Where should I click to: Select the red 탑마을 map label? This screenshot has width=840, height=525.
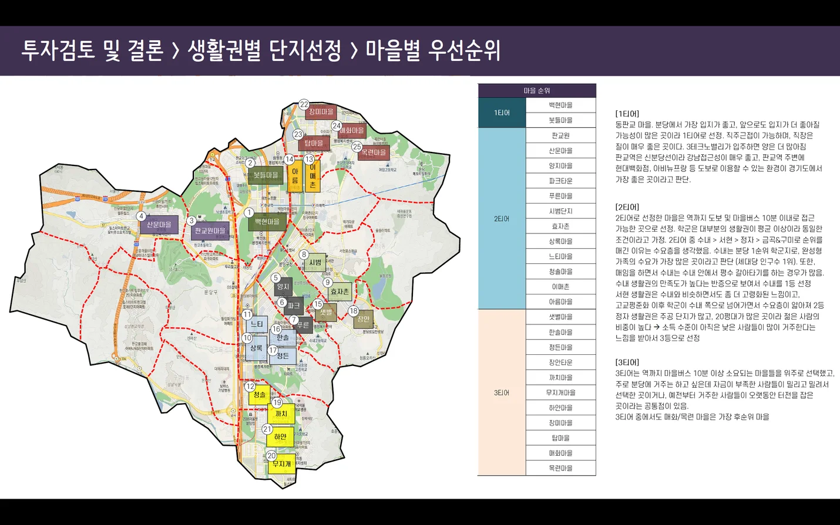point(314,143)
